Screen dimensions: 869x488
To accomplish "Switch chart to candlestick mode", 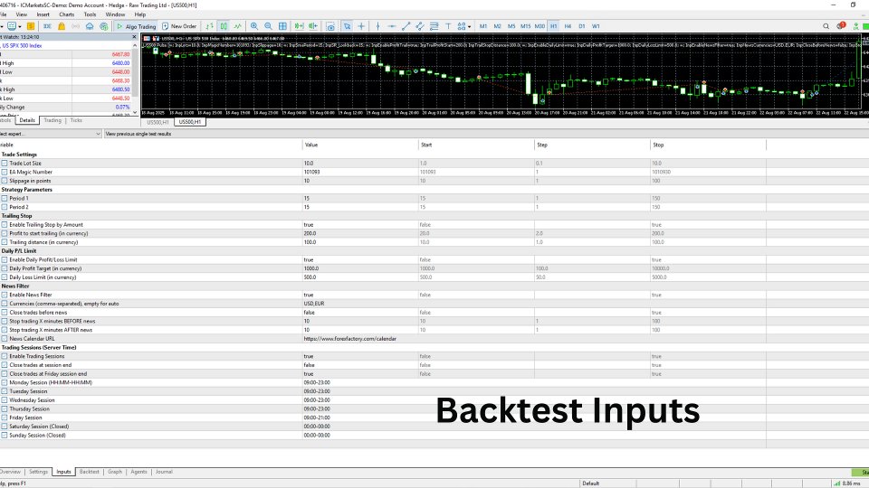I will 224,26.
